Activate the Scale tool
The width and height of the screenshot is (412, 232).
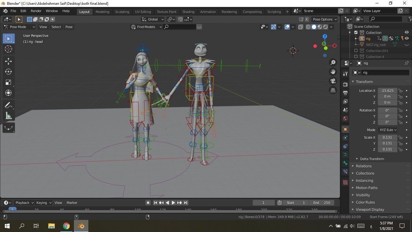(8, 82)
